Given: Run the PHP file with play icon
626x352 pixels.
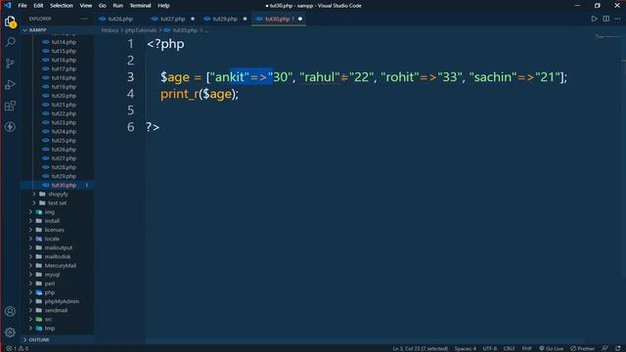Looking at the screenshot, I should pos(595,19).
